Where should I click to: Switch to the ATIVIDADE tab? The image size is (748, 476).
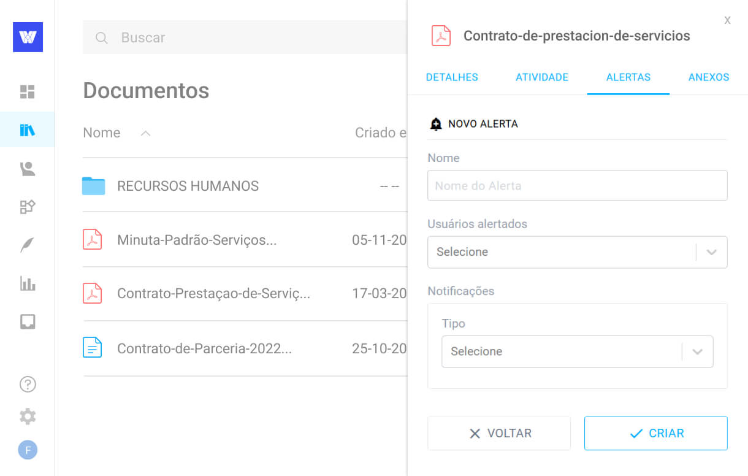tap(541, 77)
